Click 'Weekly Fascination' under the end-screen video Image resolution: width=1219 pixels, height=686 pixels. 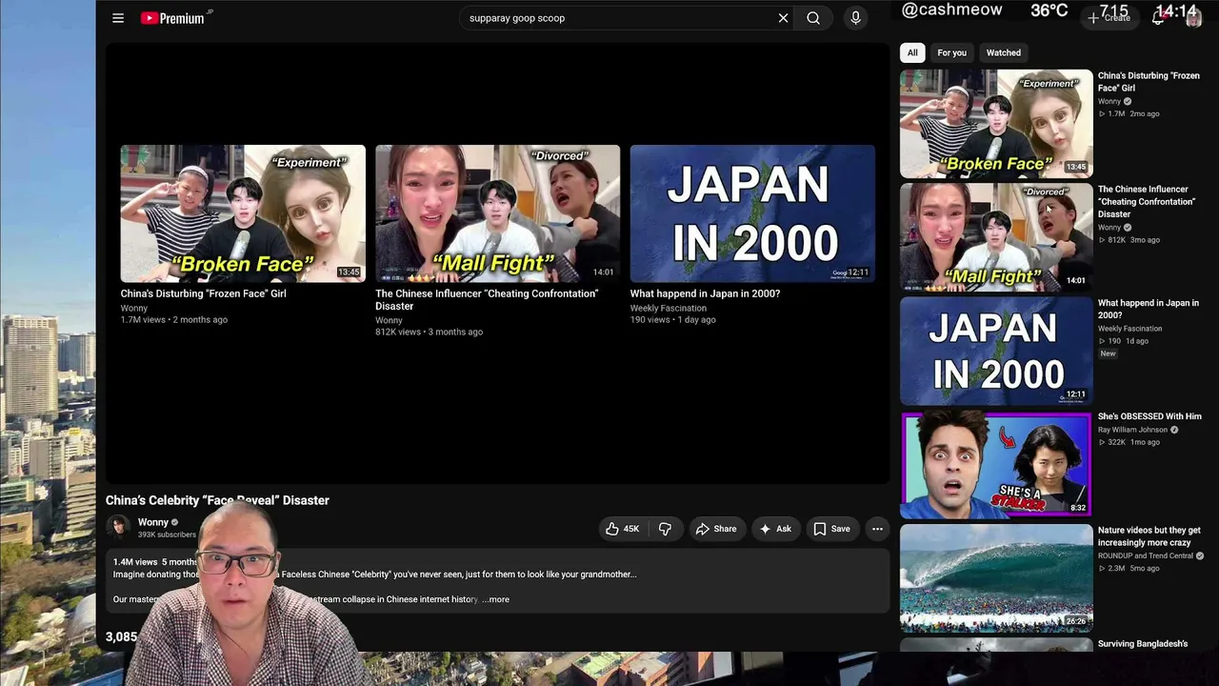click(x=668, y=308)
